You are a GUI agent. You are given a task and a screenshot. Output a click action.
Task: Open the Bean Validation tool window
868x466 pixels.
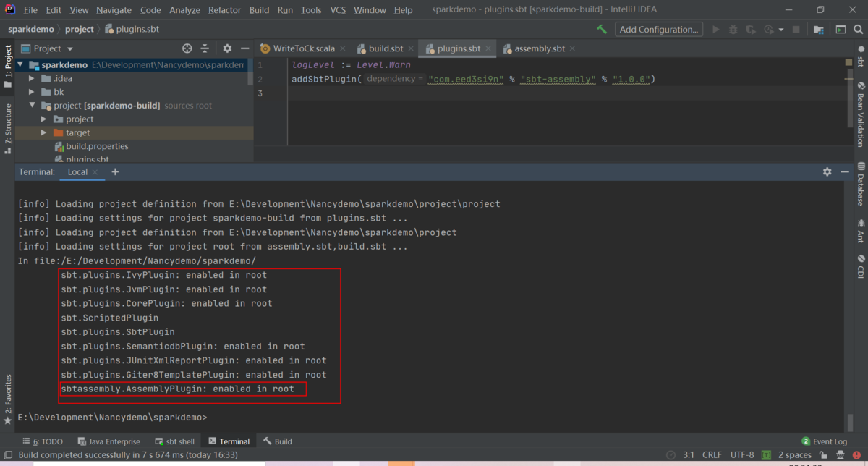click(x=861, y=114)
